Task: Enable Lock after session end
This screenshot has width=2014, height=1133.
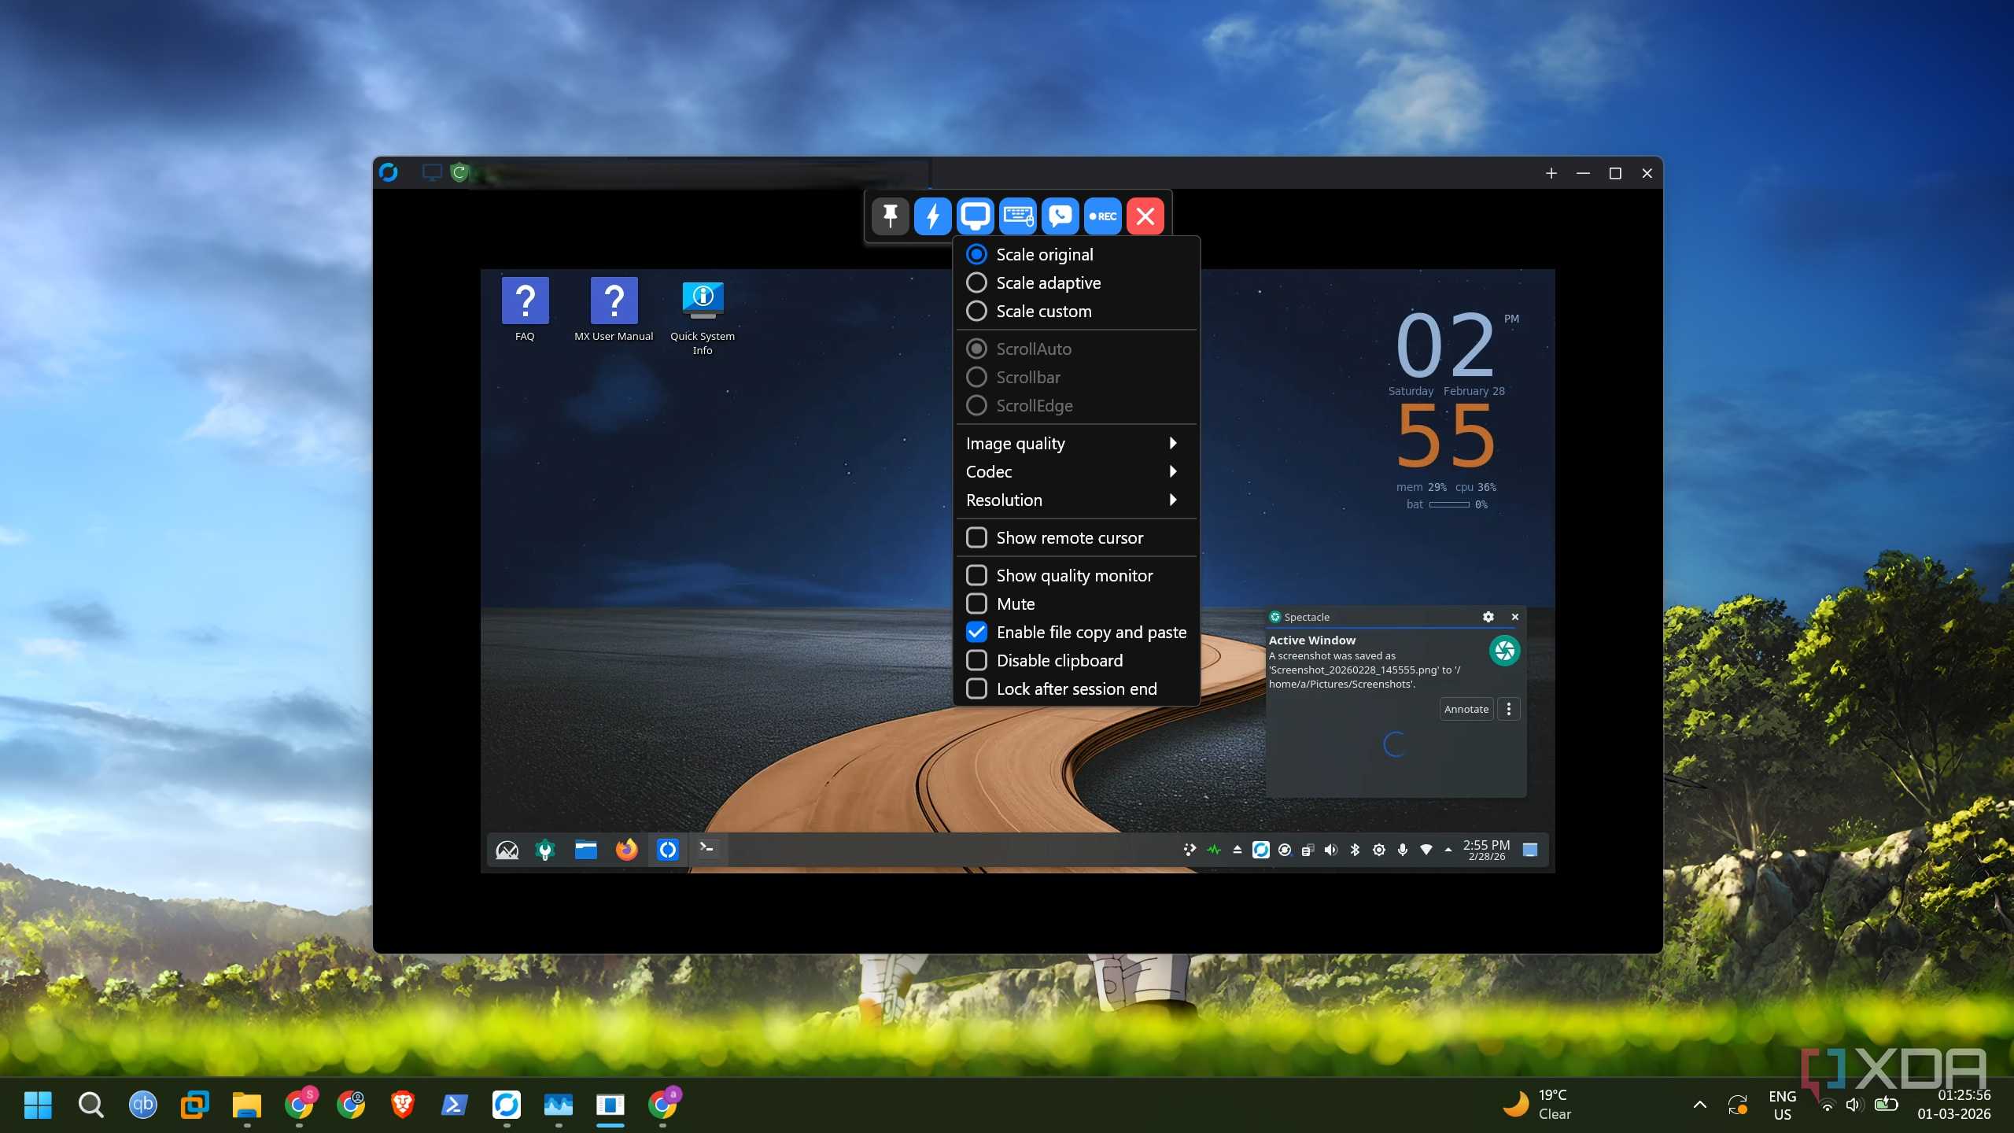Action: pyautogui.click(x=976, y=688)
